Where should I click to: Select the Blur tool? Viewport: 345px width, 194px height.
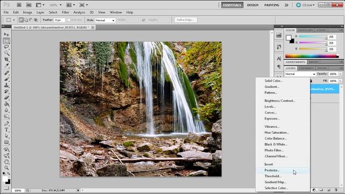click(6, 110)
